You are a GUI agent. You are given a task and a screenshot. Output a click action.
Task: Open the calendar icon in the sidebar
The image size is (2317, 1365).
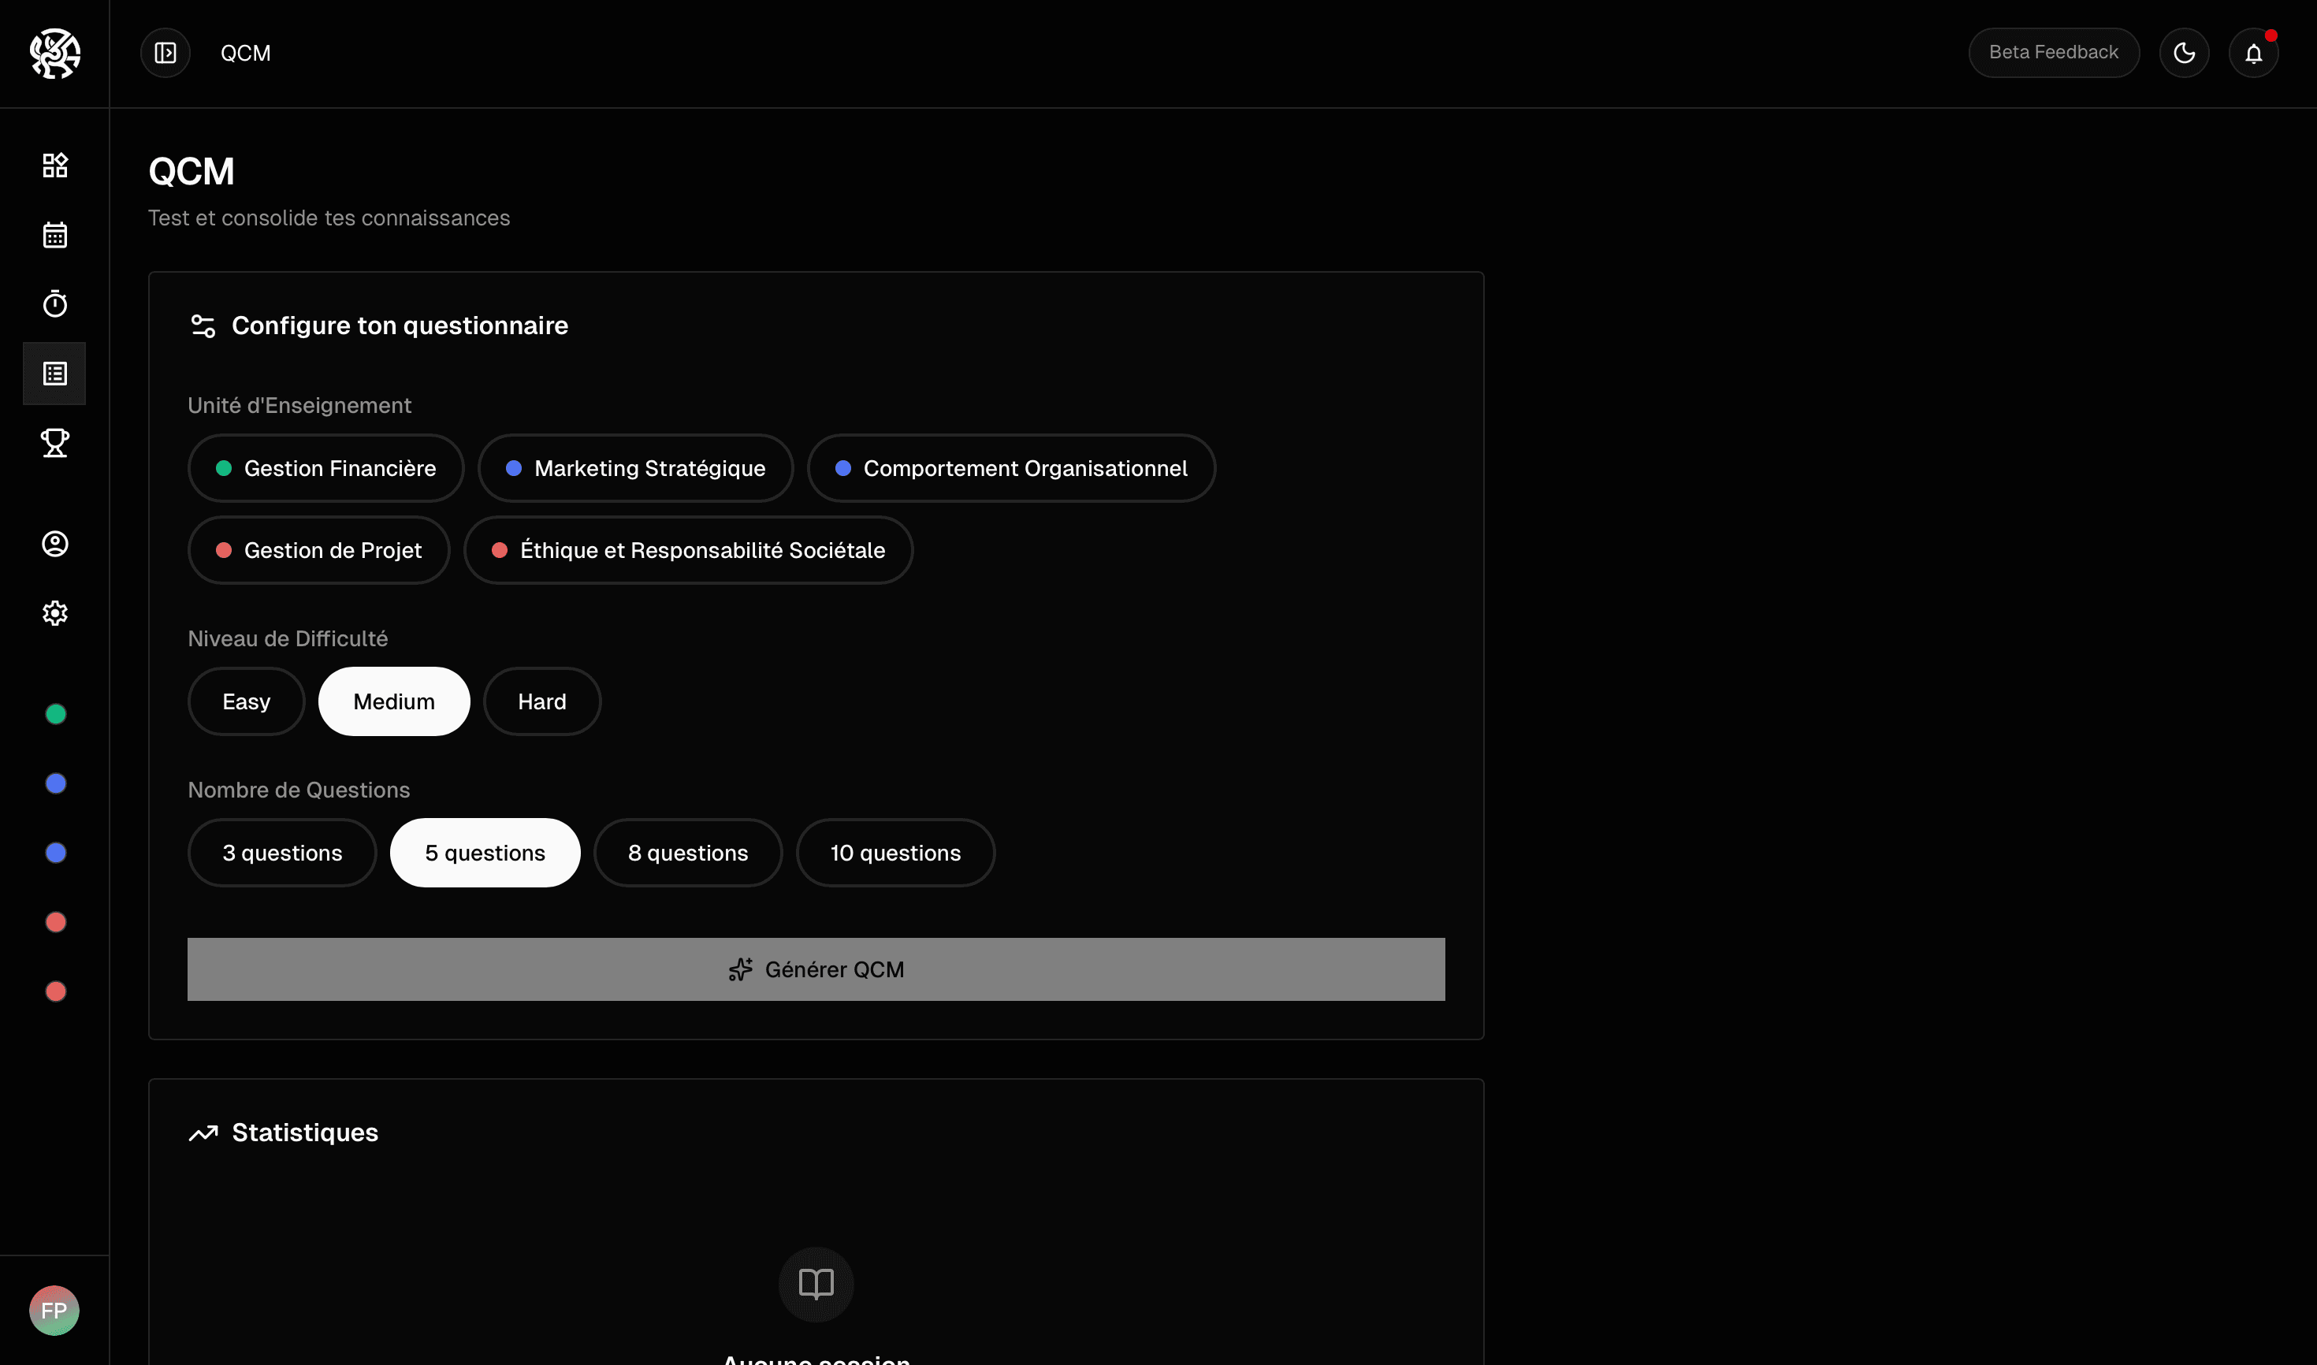pyautogui.click(x=54, y=235)
